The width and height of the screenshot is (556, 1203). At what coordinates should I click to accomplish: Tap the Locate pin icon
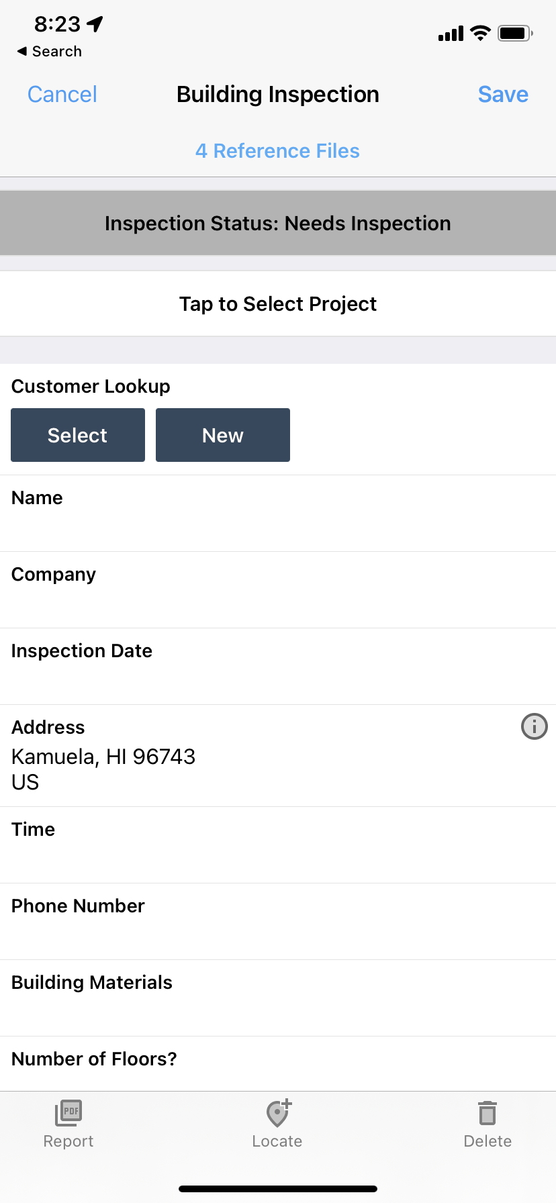click(277, 1113)
